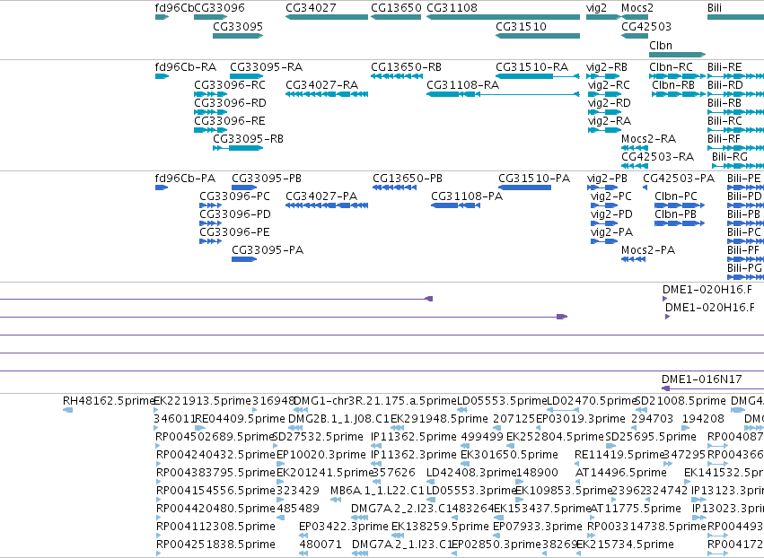Open the CG31108-PA protein feature
The height and width of the screenshot is (558, 764).
point(455,205)
